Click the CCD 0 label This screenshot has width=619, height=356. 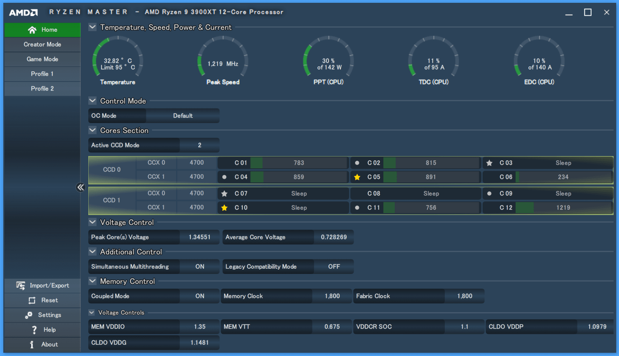112,170
